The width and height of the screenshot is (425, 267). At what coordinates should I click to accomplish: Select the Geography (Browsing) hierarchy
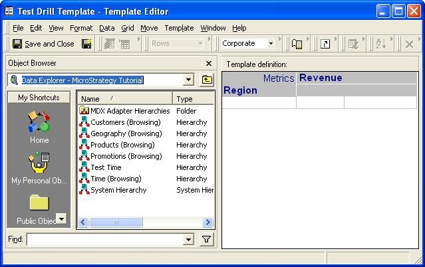click(x=125, y=133)
